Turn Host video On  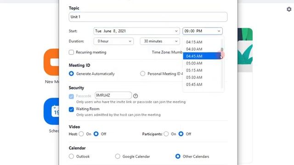tap(81, 134)
